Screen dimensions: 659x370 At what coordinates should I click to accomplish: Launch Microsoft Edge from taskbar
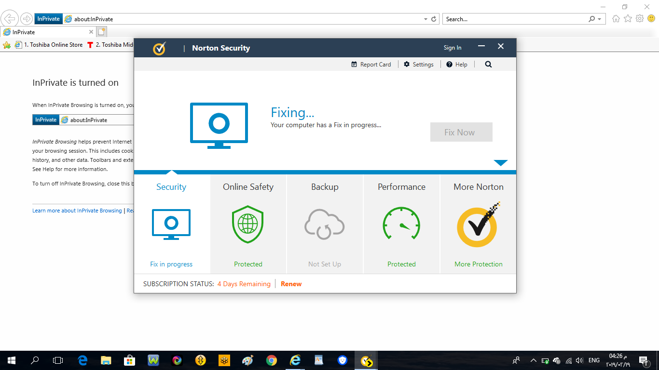click(x=82, y=360)
